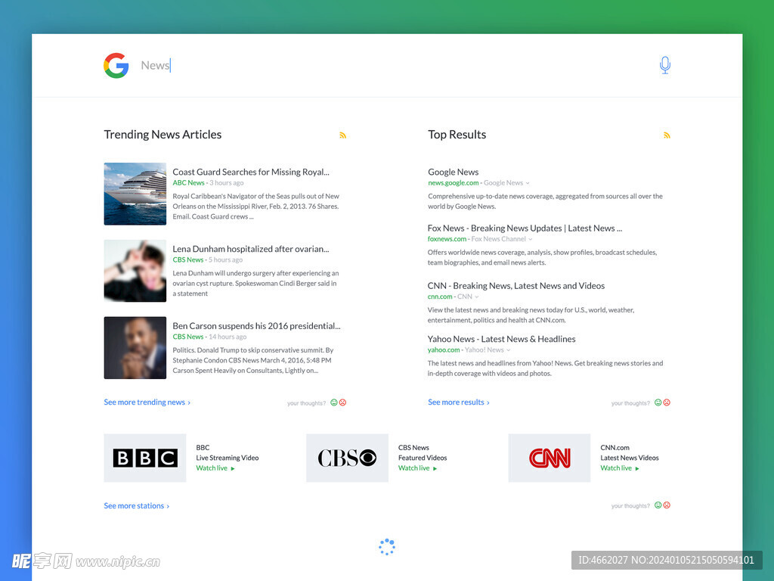Screen dimensions: 774x581
Task: Click sad face under Top Results section
Action: click(x=667, y=402)
